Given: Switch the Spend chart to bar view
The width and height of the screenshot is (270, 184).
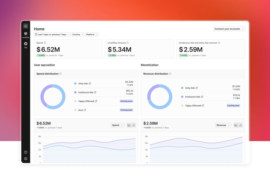Looking at the screenshot, I should [133, 125].
